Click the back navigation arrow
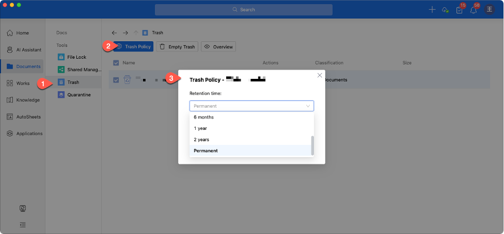 [114, 32]
